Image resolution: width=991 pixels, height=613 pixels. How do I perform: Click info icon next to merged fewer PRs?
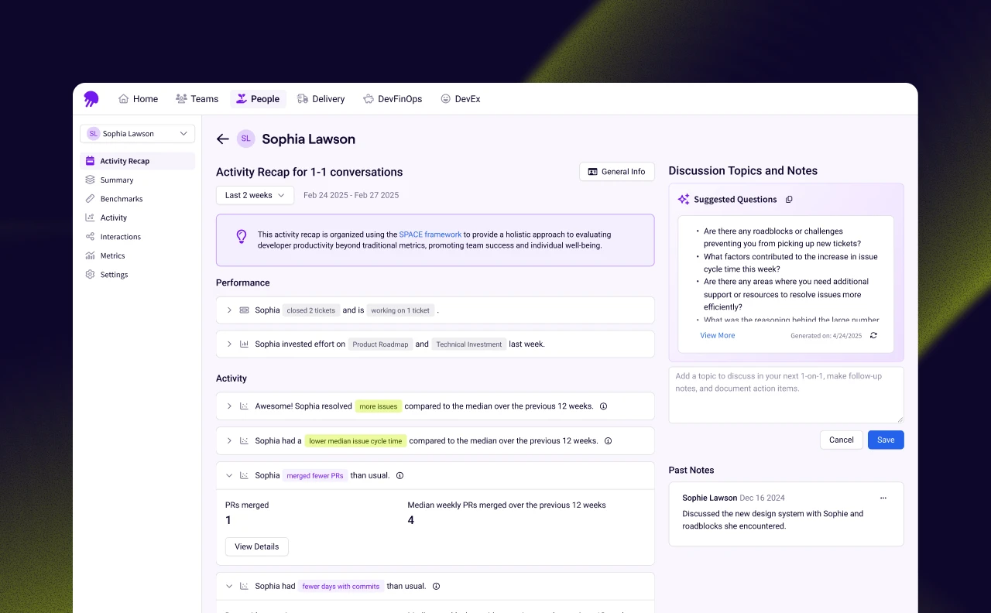pyautogui.click(x=399, y=476)
